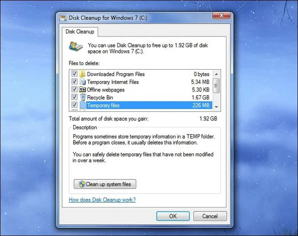Click the 0 bytes size value
The height and width of the screenshot is (236, 298).
(201, 74)
